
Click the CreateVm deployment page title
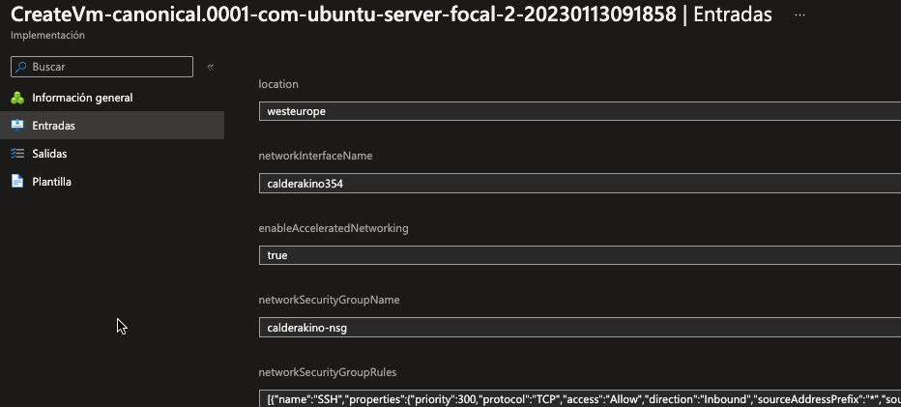(343, 15)
